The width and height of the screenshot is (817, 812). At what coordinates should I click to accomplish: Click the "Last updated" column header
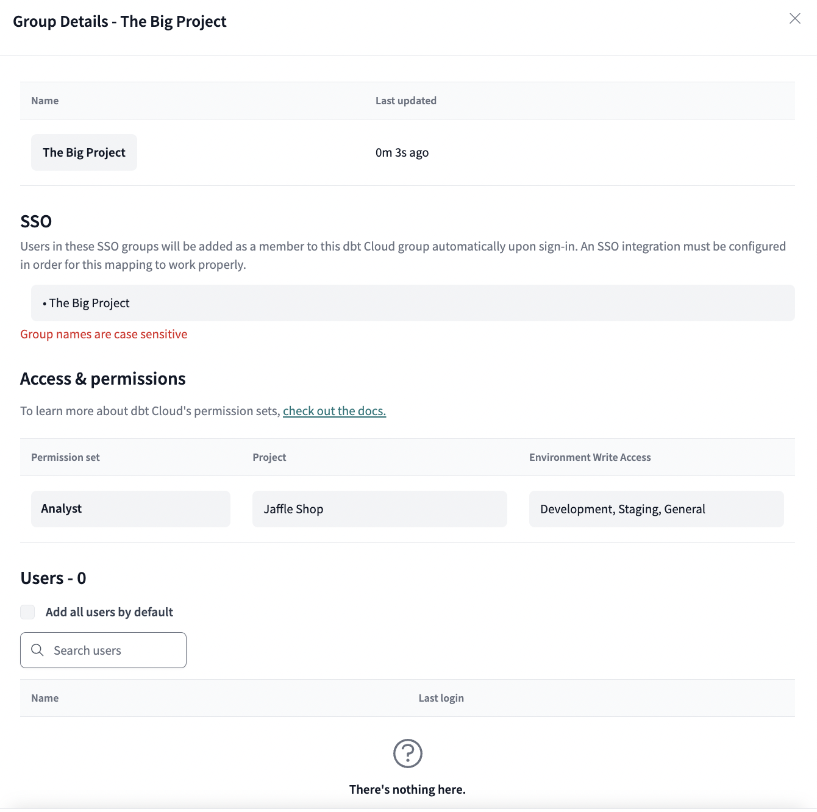tap(406, 101)
